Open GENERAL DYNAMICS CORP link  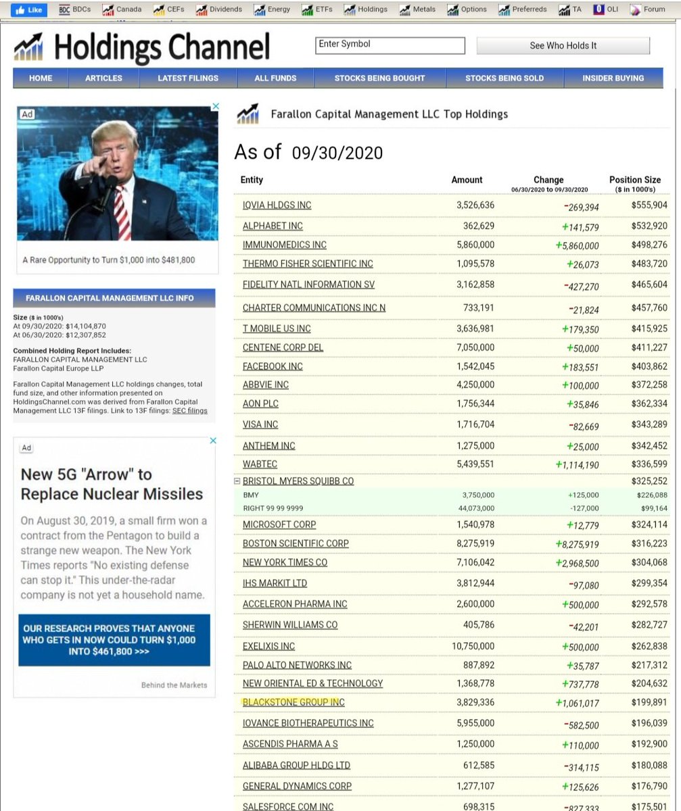(x=297, y=786)
